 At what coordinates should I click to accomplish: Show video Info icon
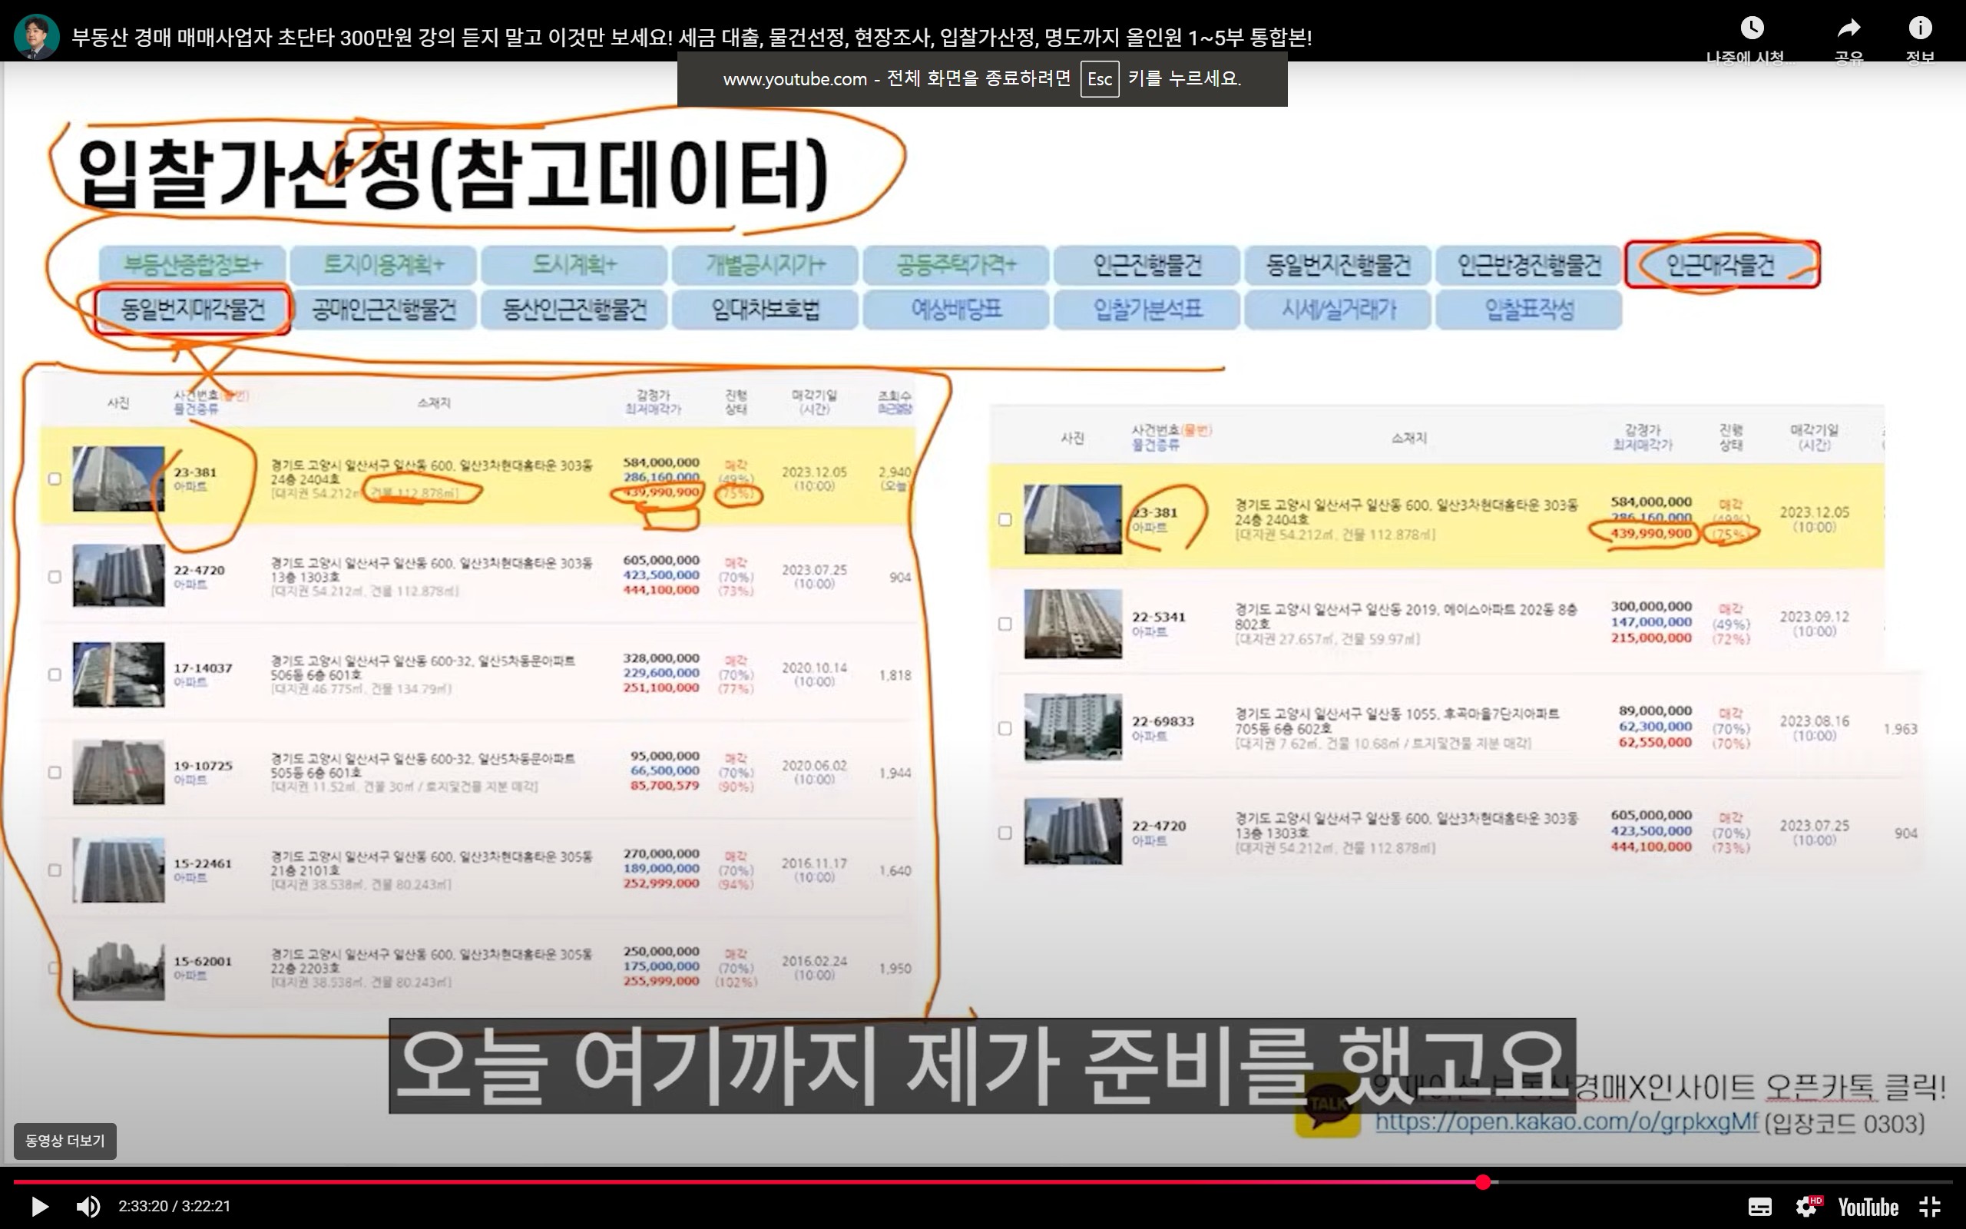tap(1920, 29)
